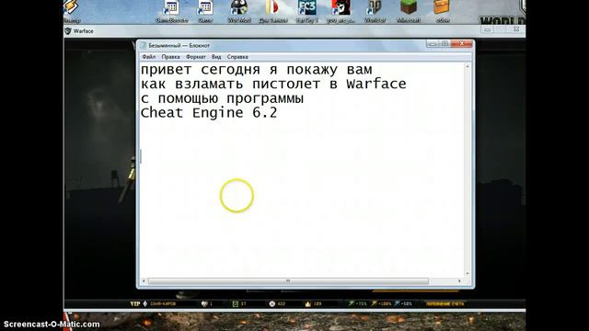Minimize the Notepad window
This screenshot has width=589, height=331.
coord(433,44)
